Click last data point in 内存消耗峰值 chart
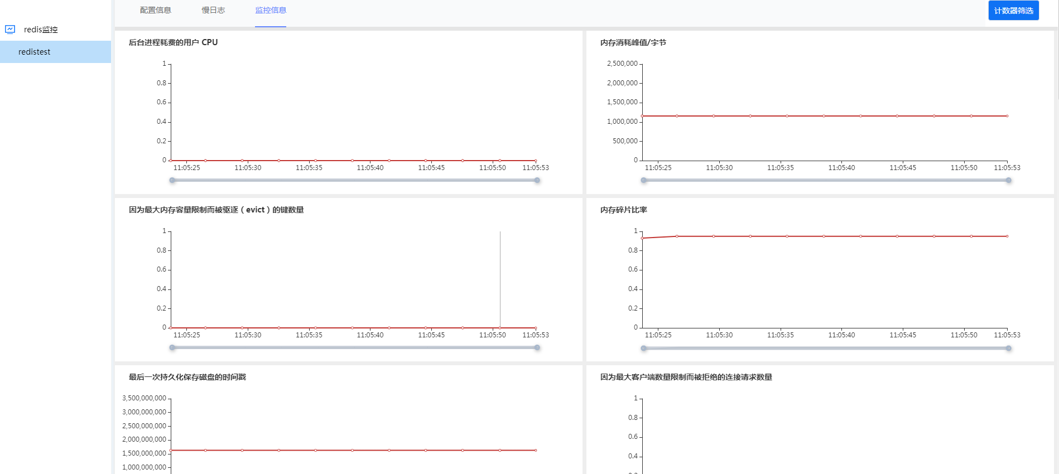The width and height of the screenshot is (1059, 474). click(x=1007, y=116)
